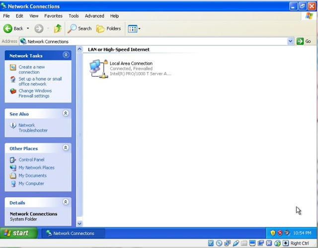Click the Network Connections taskbar button
This screenshot has width=318, height=248.
pyautogui.click(x=73, y=233)
